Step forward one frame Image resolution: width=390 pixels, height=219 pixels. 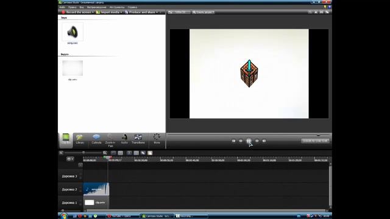[257, 141]
